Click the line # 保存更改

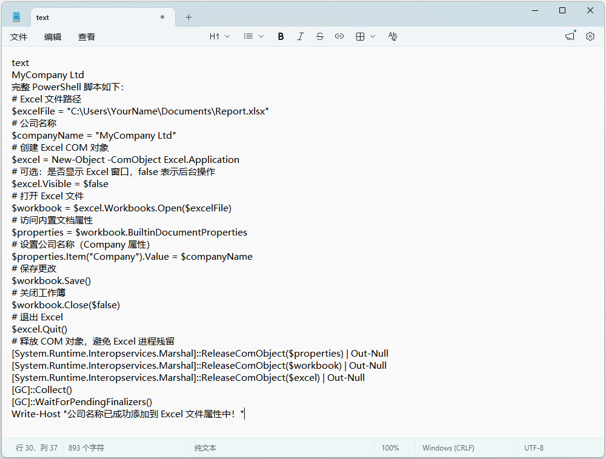point(34,268)
